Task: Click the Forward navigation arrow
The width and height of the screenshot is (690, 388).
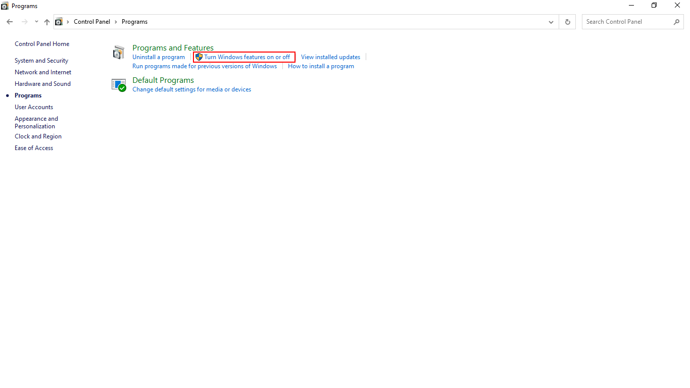Action: [24, 22]
